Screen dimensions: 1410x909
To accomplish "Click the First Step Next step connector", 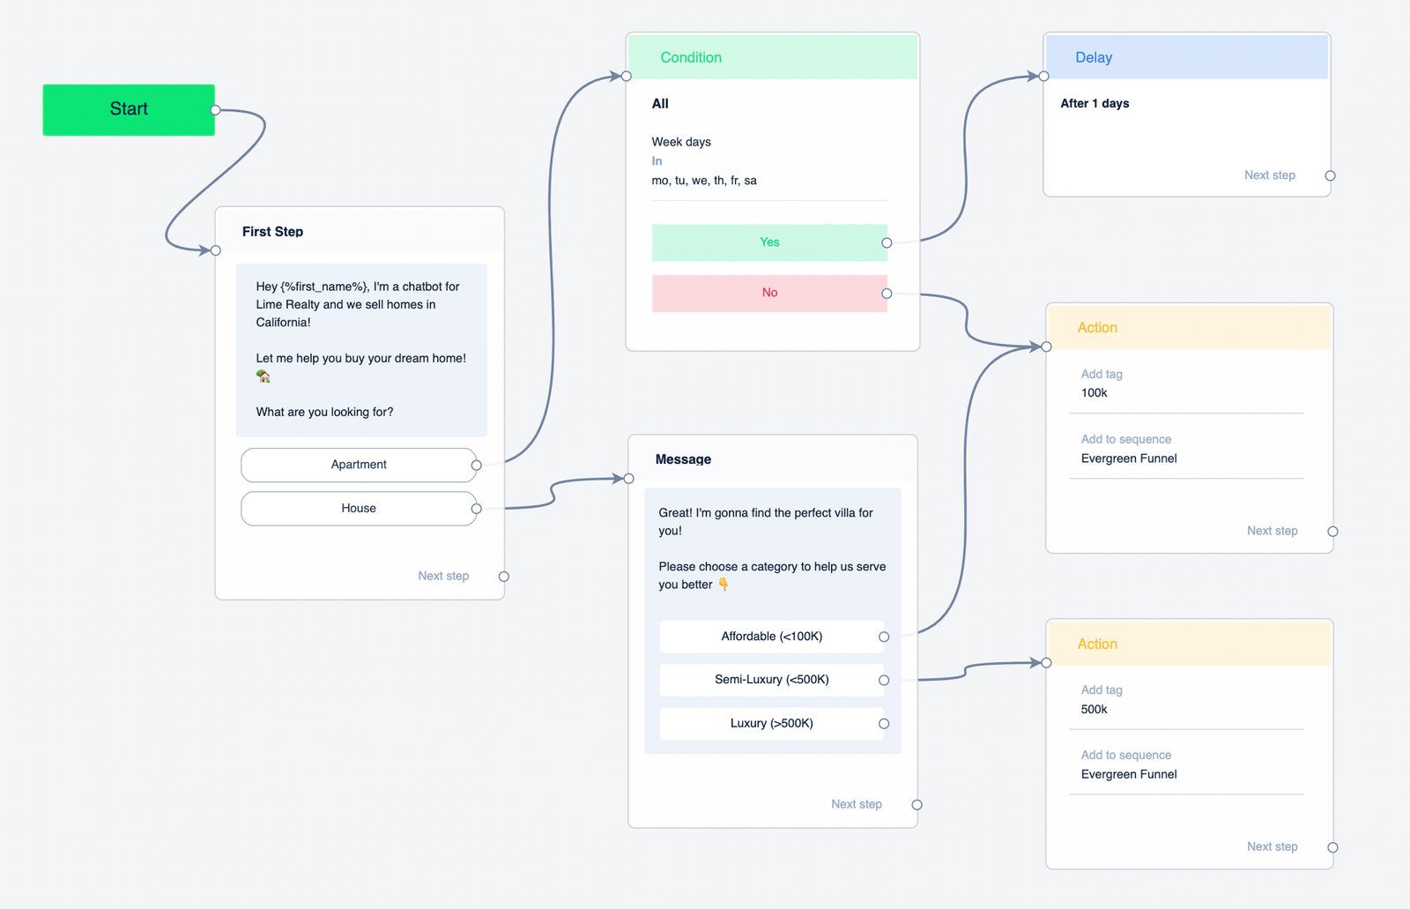I will pos(503,577).
